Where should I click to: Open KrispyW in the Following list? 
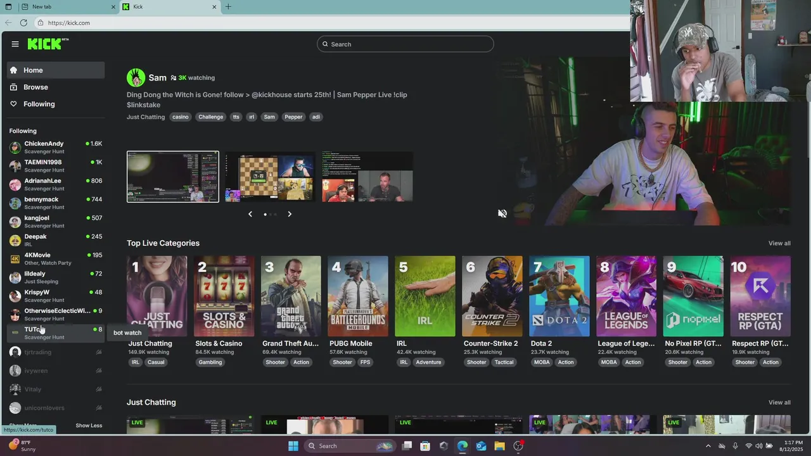coord(56,296)
